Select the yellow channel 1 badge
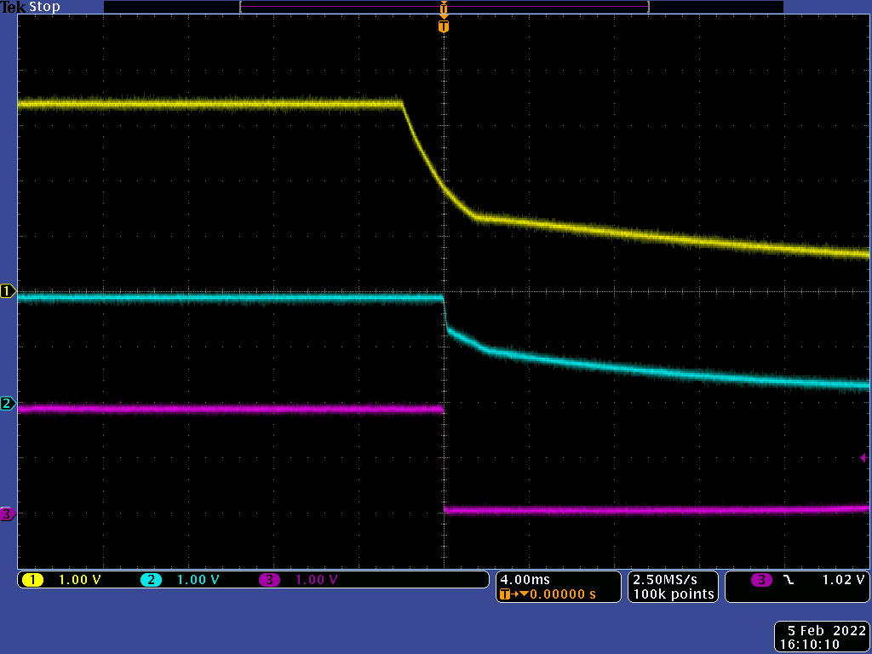The height and width of the screenshot is (654, 872). (32, 580)
